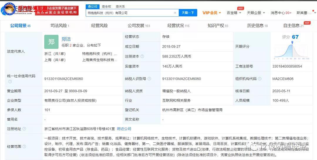This screenshot has width=317, height=160.
Task: Open 消息中心 notifications
Action: [281, 13]
